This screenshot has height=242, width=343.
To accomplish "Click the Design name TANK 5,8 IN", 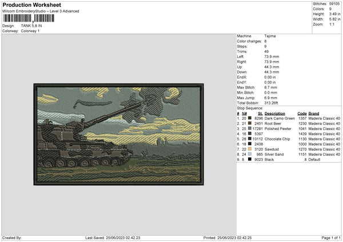I will tap(31, 26).
